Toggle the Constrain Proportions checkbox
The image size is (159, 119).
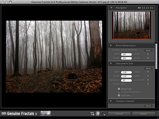pos(119,92)
